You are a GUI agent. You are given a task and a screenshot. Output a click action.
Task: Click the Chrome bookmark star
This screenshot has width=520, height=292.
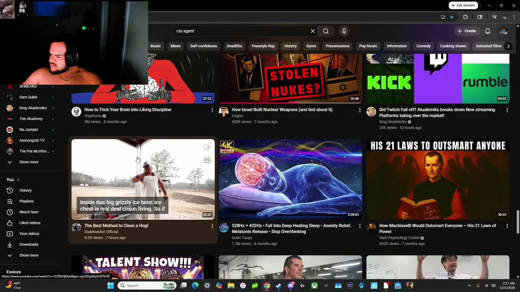point(452,17)
